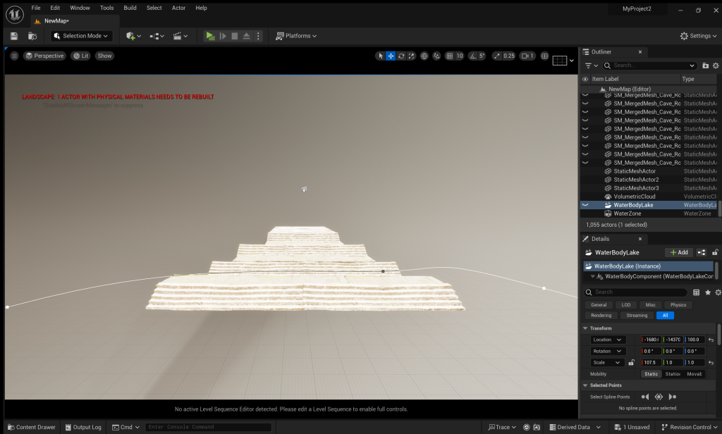Open the Tools menu
Screen dimensions: 722x434
click(x=107, y=8)
